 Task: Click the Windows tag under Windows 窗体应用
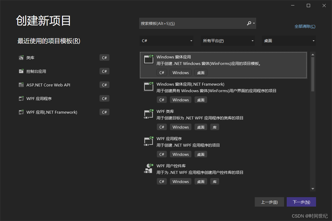180,72
